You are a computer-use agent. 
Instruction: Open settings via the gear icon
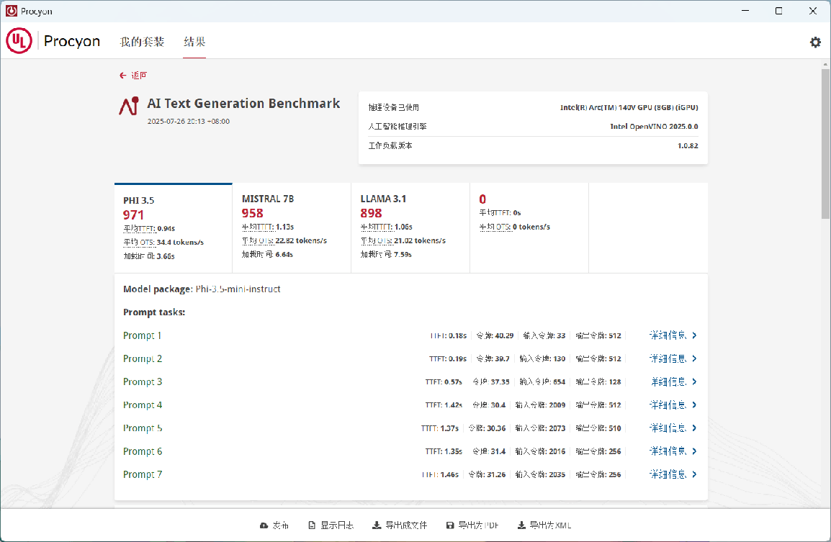[x=815, y=42]
